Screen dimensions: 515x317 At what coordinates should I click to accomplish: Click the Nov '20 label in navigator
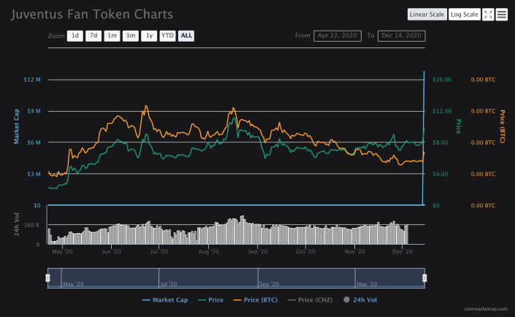point(367,284)
